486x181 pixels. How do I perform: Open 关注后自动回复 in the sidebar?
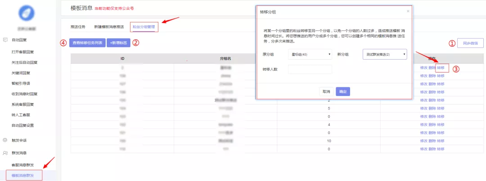24,63
